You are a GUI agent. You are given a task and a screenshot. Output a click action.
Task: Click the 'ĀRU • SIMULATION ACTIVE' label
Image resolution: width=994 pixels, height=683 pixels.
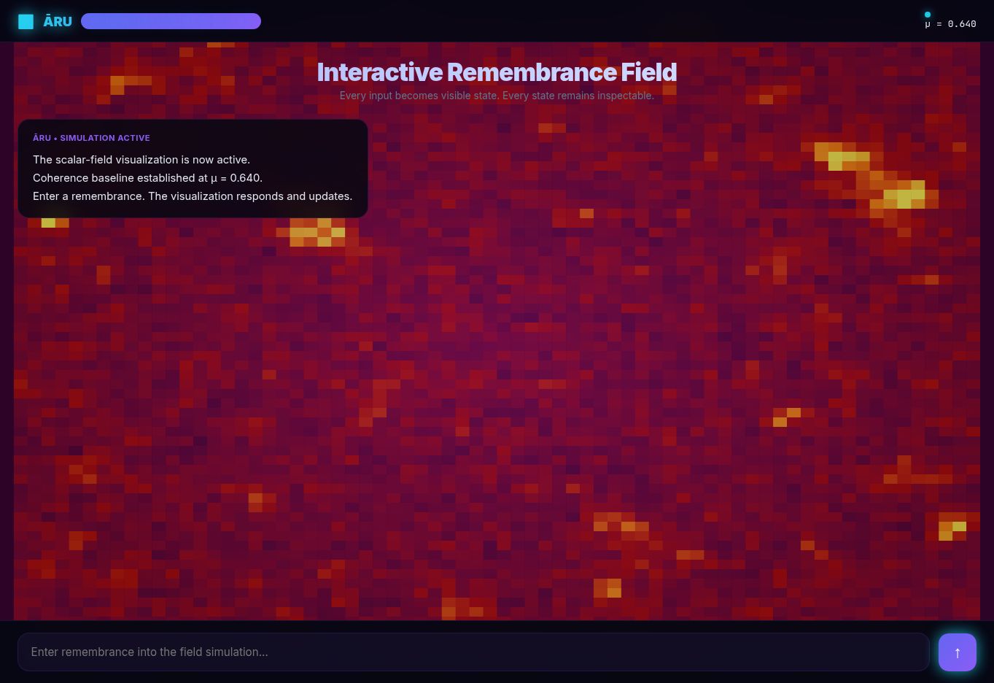tap(91, 138)
